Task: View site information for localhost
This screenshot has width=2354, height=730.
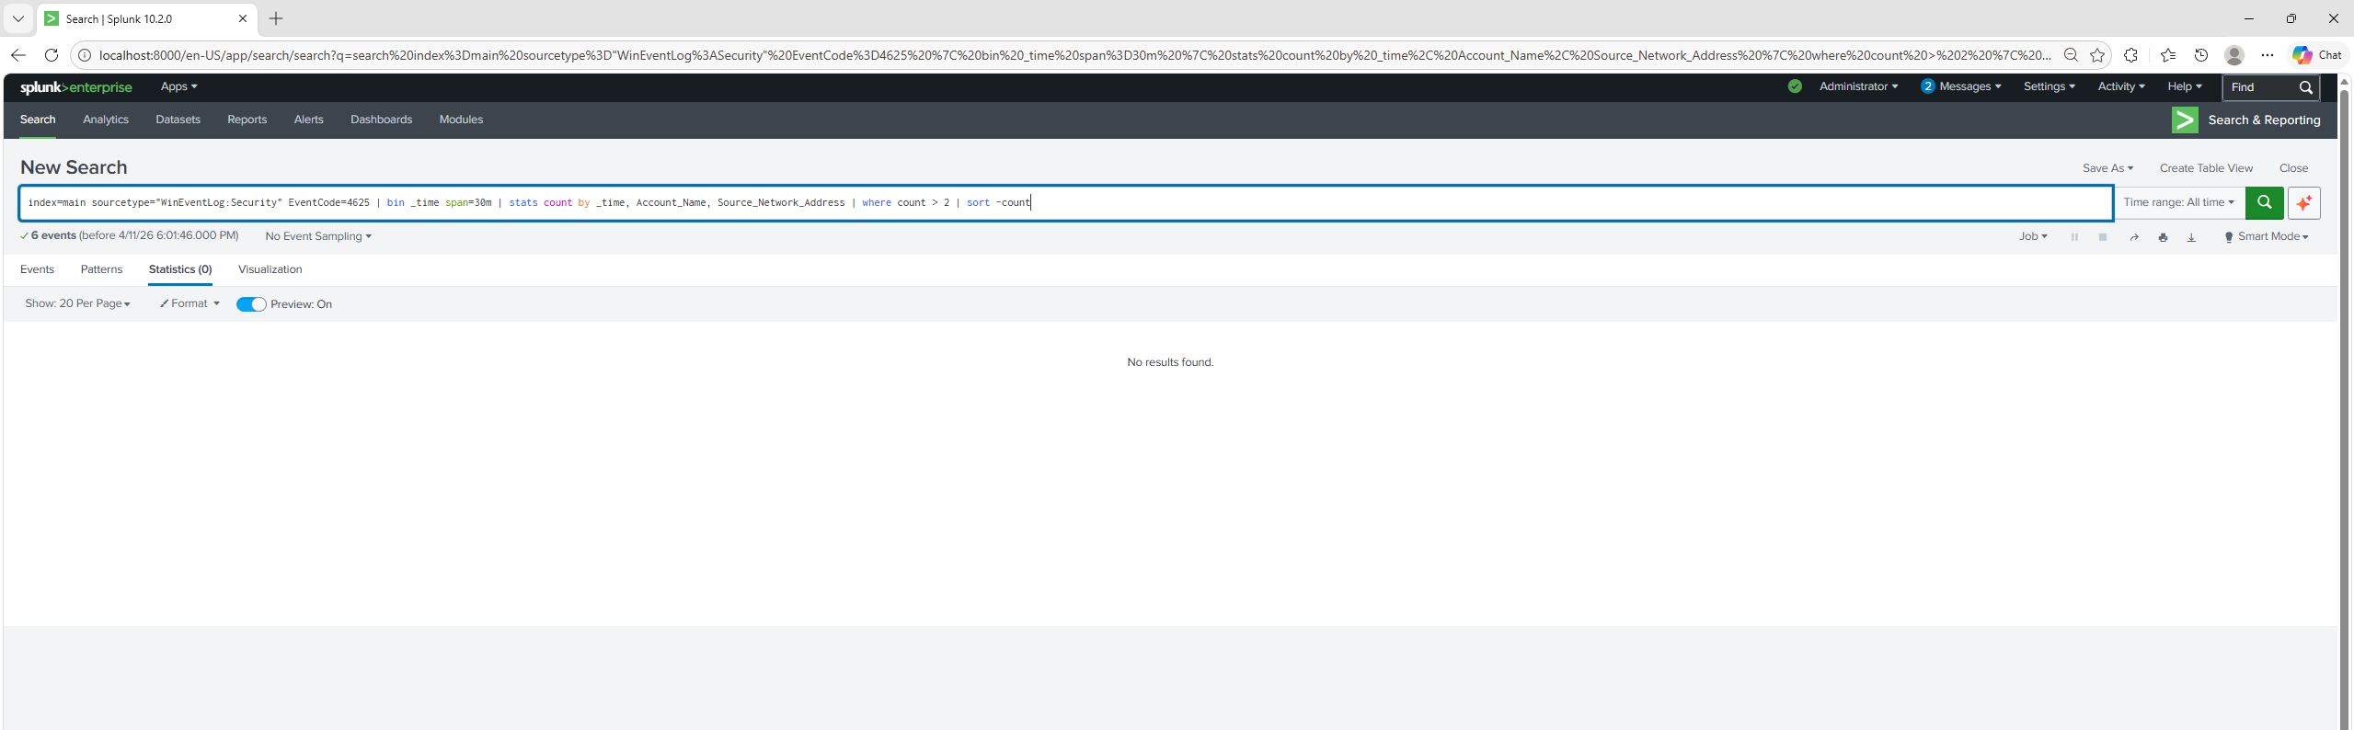Action: 85,55
